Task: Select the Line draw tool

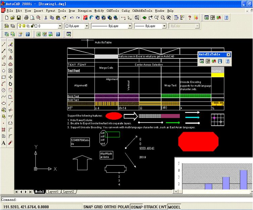Action: pyautogui.click(x=4, y=44)
